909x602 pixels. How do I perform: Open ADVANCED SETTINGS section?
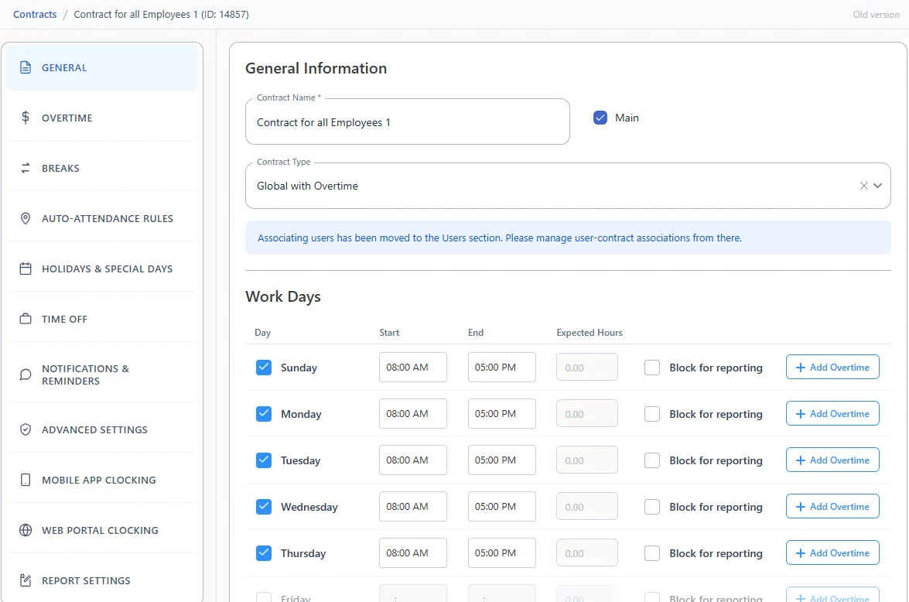pyautogui.click(x=102, y=429)
